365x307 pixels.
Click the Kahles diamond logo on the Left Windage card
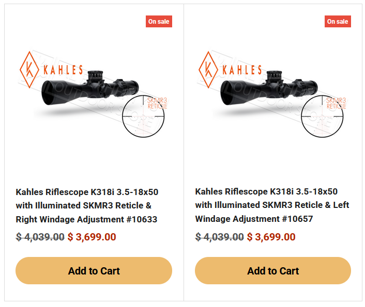(208, 70)
